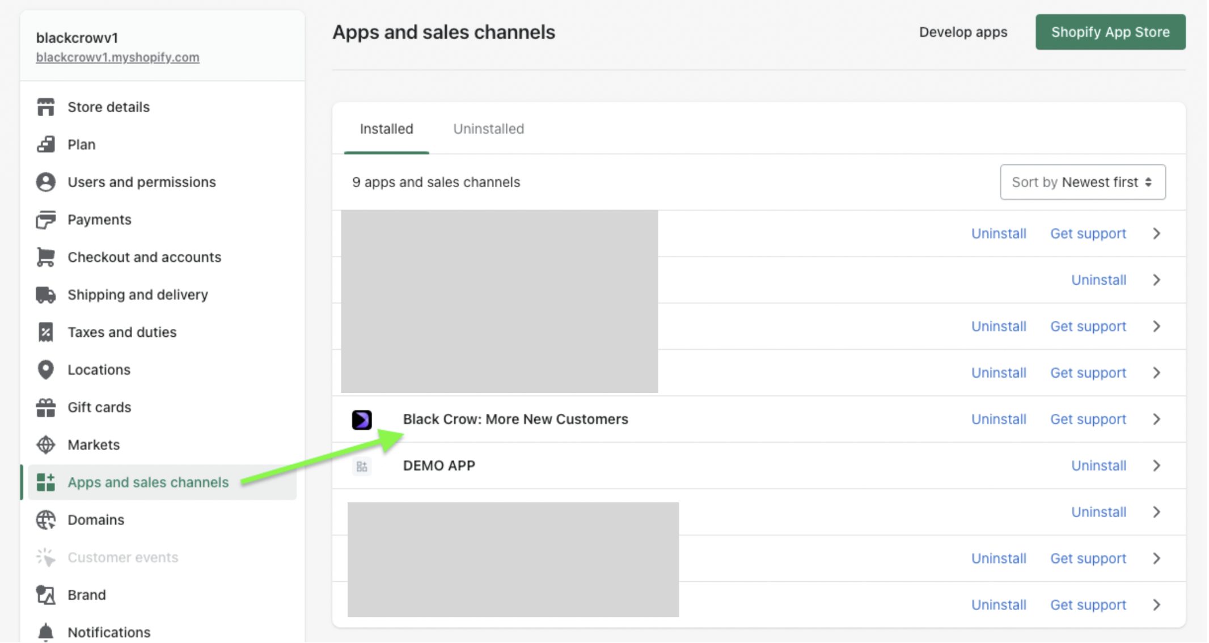The image size is (1209, 643).
Task: Click the Gift cards present icon
Action: [x=46, y=407]
